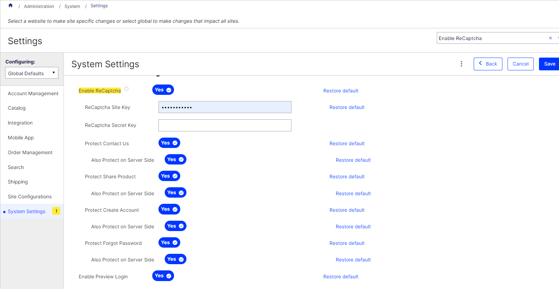The height and width of the screenshot is (289, 559).
Task: Turn off the Protect Forgot Password switch
Action: point(169,242)
